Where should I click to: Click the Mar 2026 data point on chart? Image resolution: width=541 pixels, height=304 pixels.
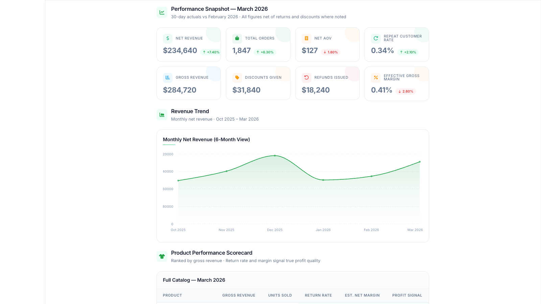[420, 162]
